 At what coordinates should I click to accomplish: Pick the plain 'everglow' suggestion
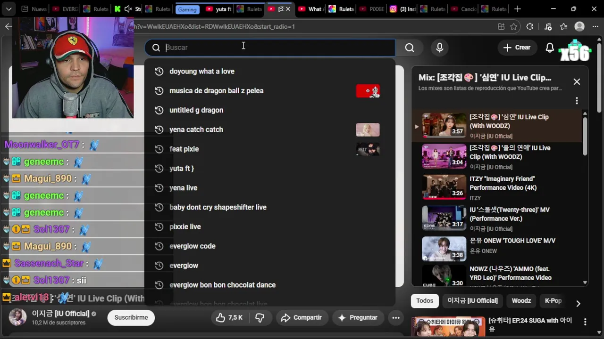269,266
